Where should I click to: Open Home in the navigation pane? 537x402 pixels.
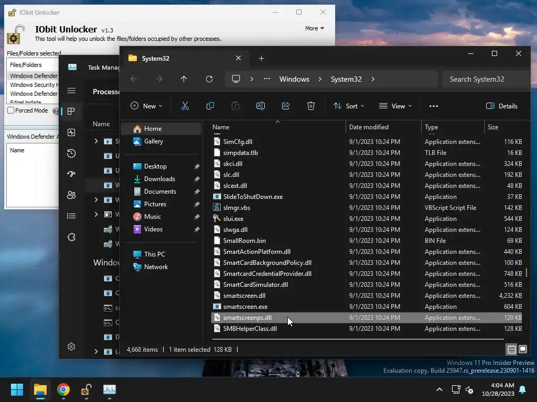pos(161,129)
